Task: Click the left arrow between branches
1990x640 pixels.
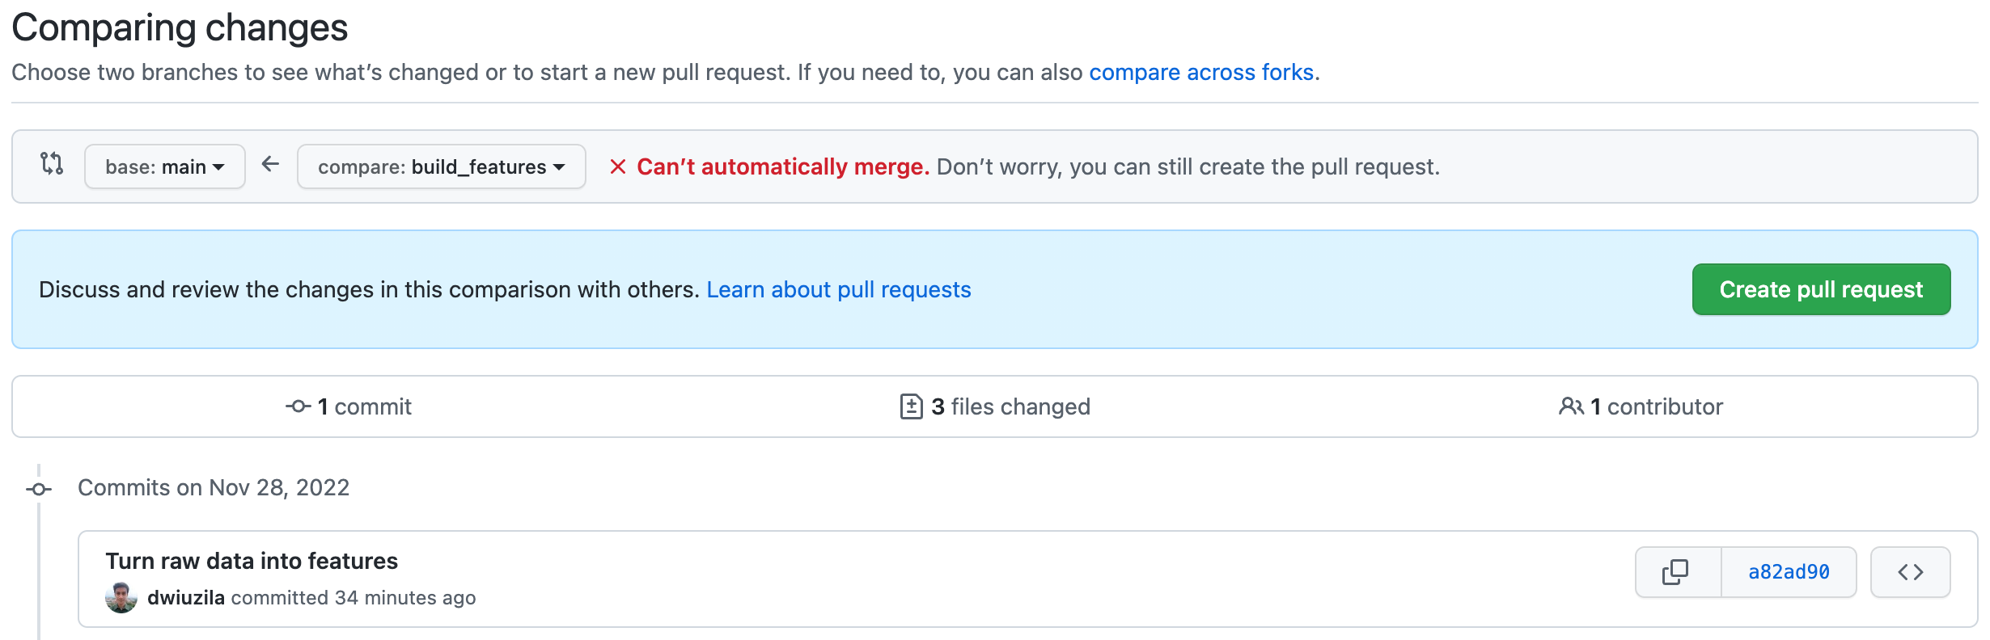Action: (x=270, y=165)
